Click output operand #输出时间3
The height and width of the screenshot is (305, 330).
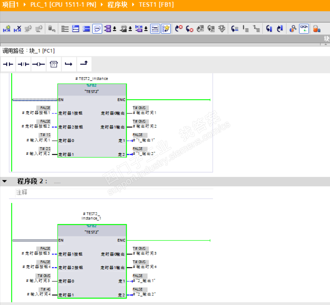point(145,254)
